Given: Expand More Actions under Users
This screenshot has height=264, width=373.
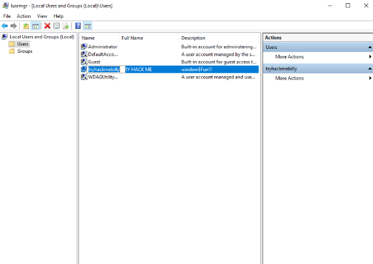Looking at the screenshot, I should tap(289, 57).
